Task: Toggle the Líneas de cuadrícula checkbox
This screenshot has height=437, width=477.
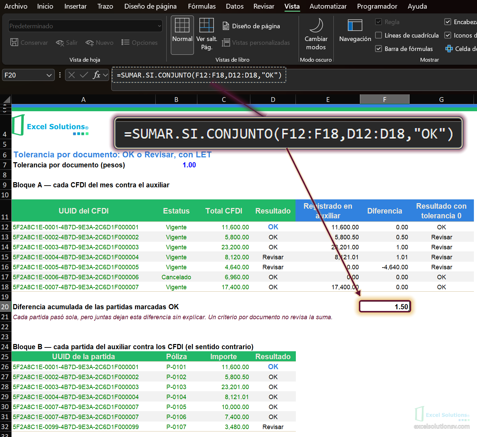Action: point(379,35)
